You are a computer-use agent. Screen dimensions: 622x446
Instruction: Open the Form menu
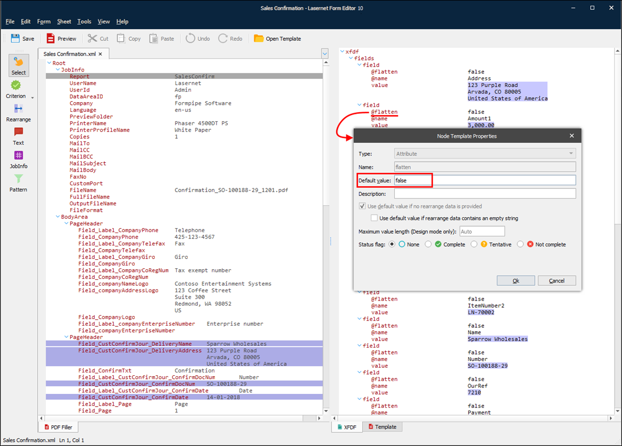click(44, 21)
